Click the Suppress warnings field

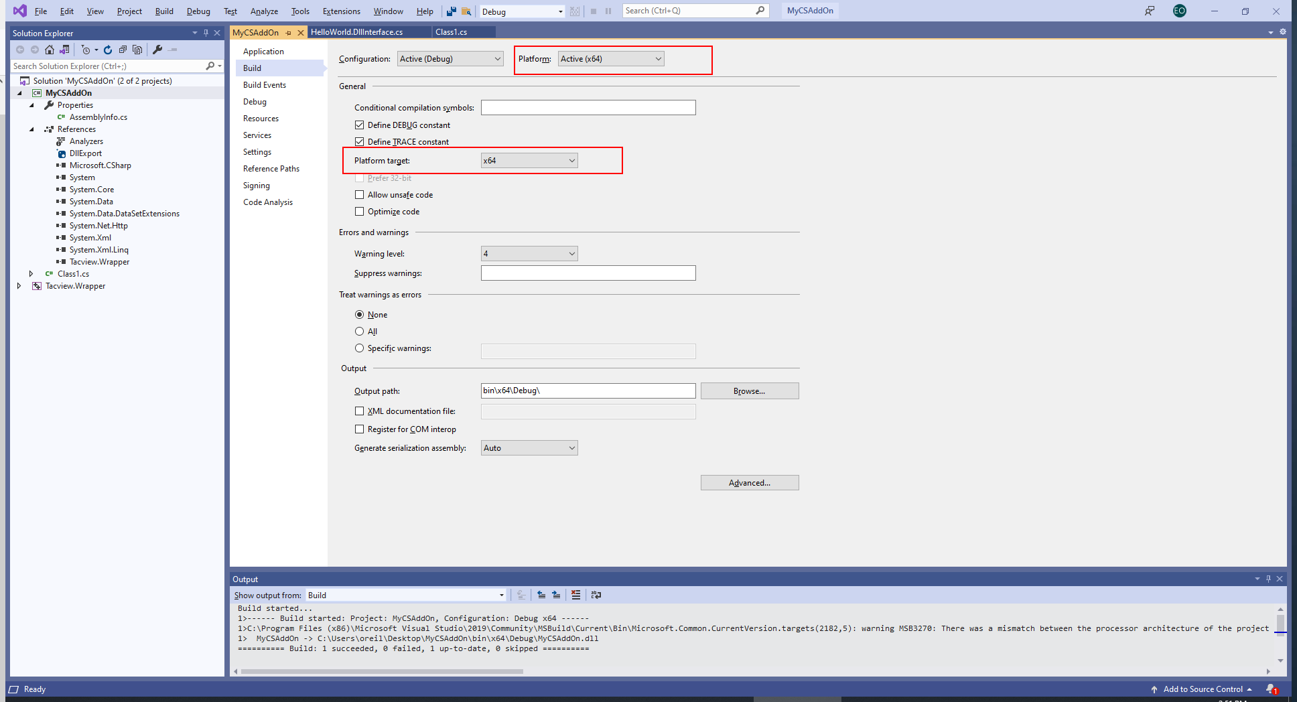588,273
